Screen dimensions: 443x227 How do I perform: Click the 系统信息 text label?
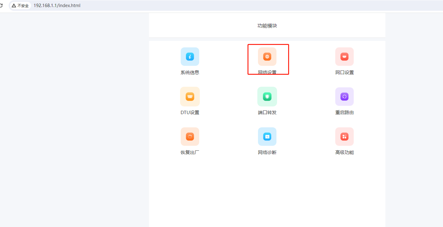coord(190,73)
